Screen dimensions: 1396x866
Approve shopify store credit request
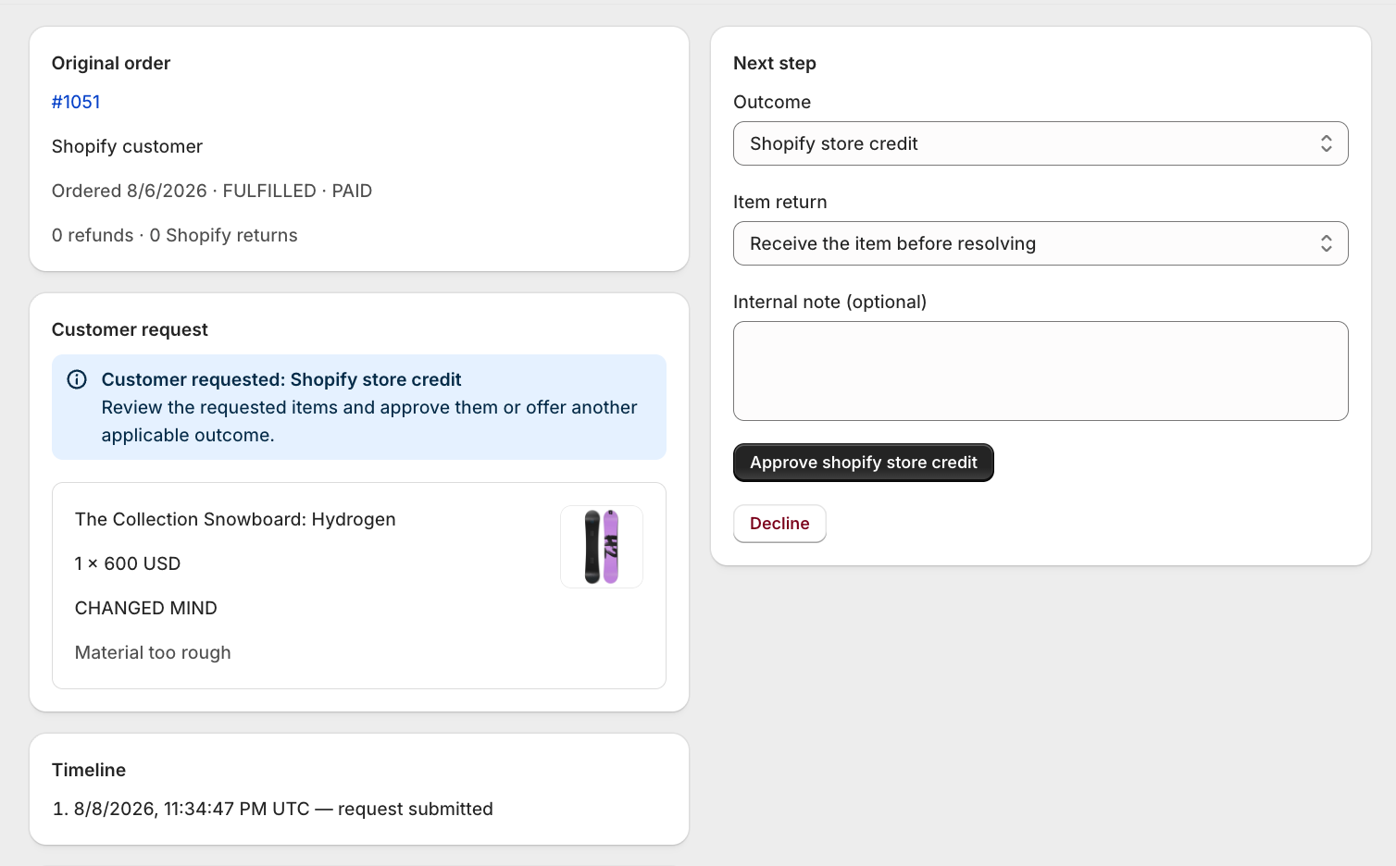point(864,463)
